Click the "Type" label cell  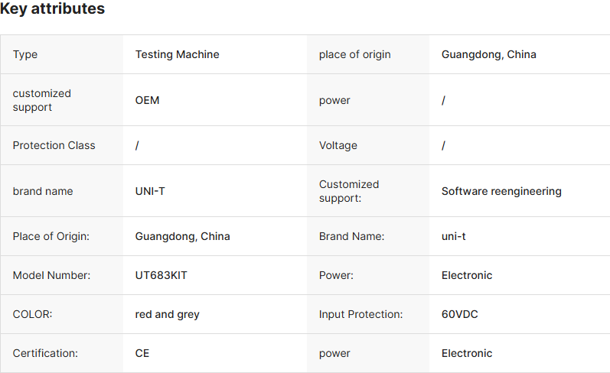25,54
